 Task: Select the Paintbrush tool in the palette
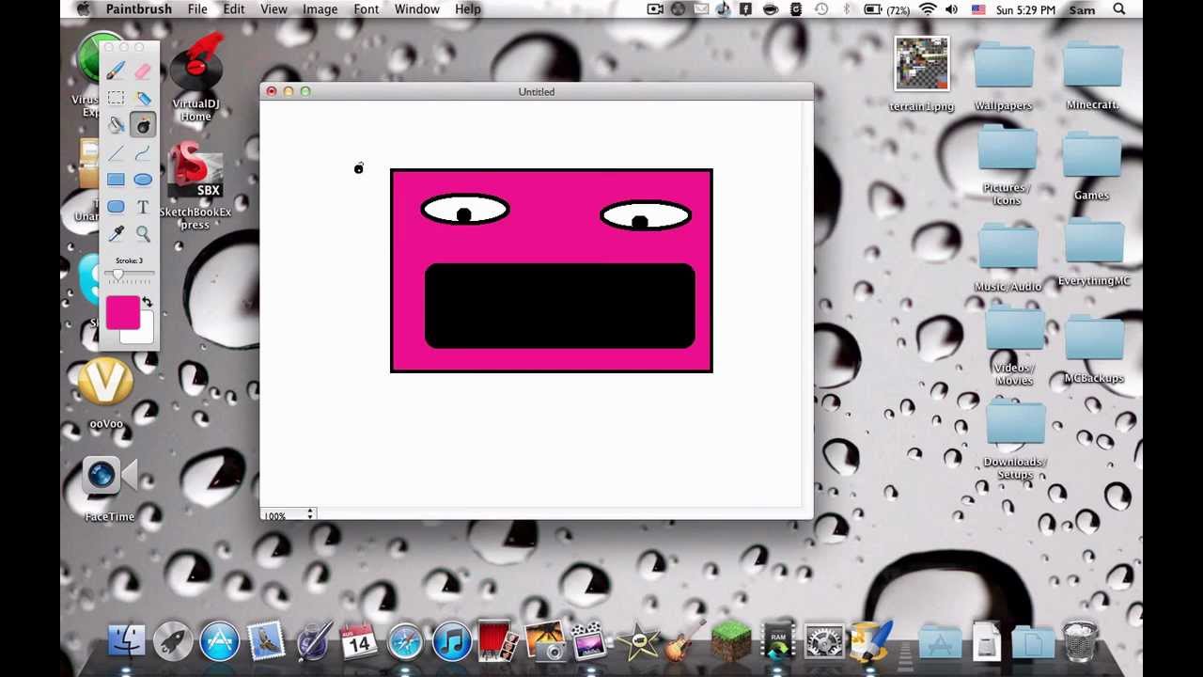[116, 71]
